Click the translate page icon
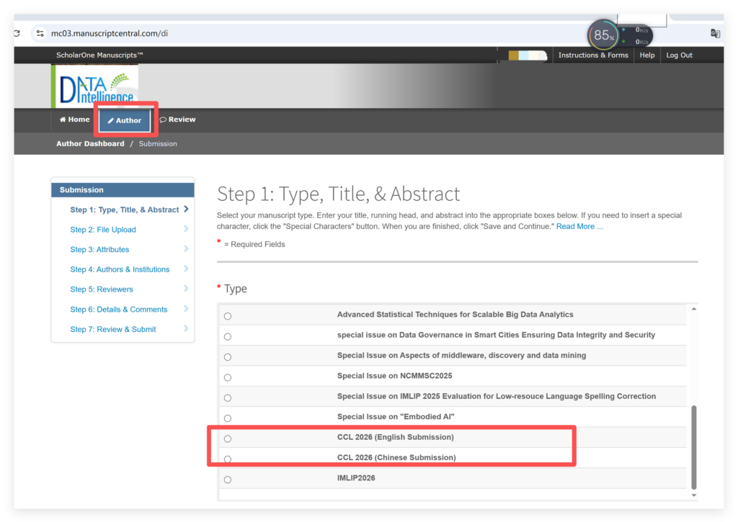Image resolution: width=738 pixels, height=522 pixels. (715, 33)
